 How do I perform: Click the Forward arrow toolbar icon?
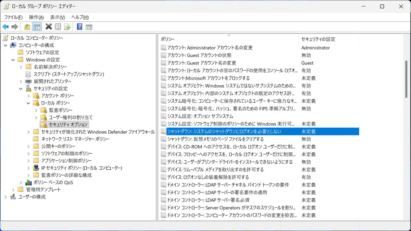pos(14,27)
